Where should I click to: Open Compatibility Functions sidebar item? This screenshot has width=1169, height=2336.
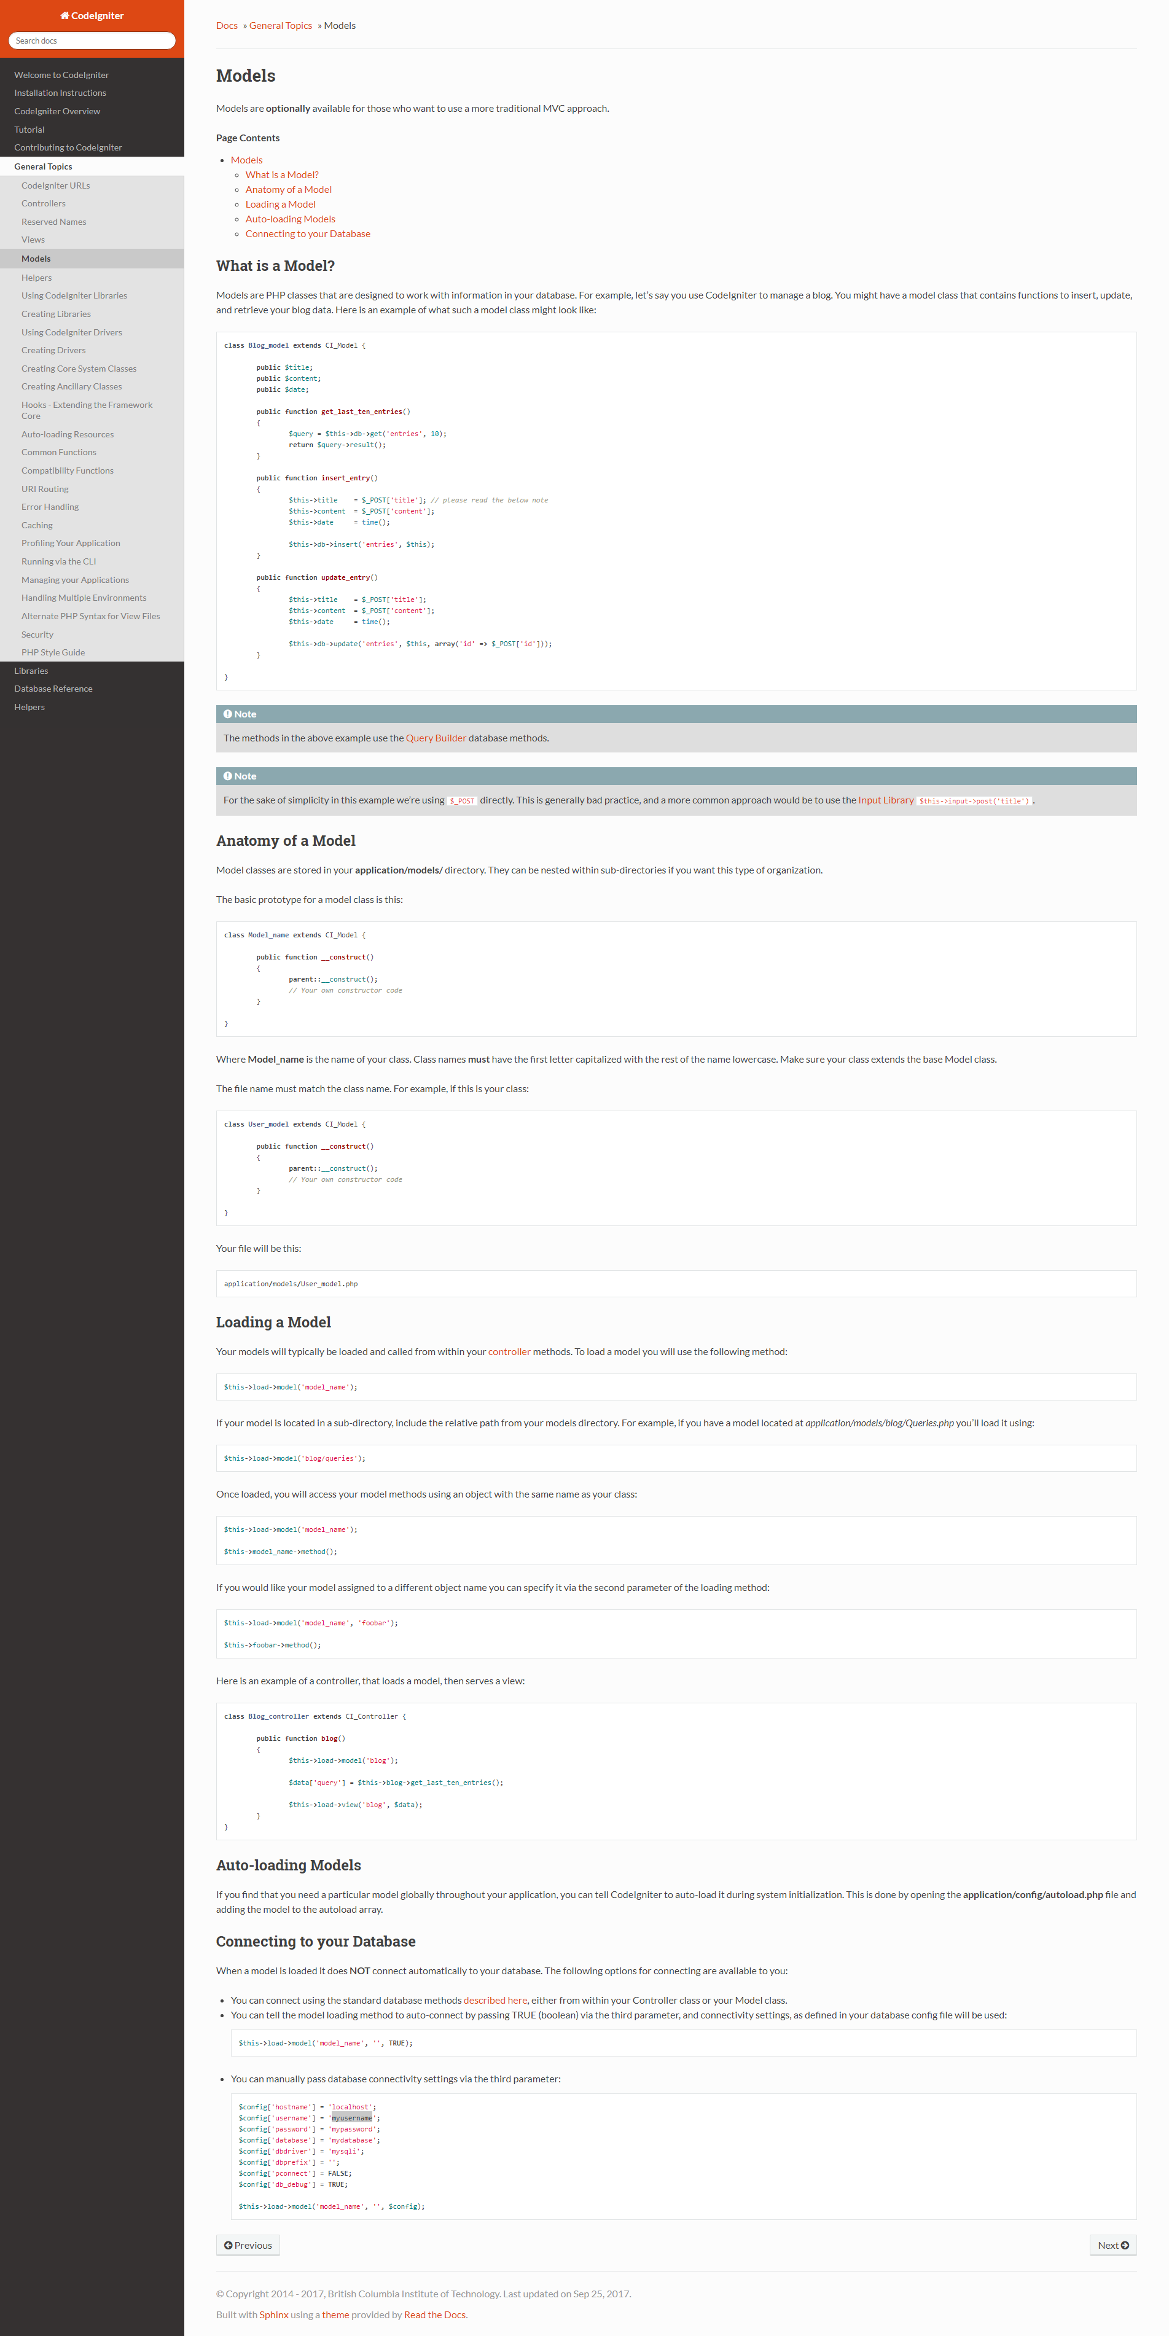(92, 471)
